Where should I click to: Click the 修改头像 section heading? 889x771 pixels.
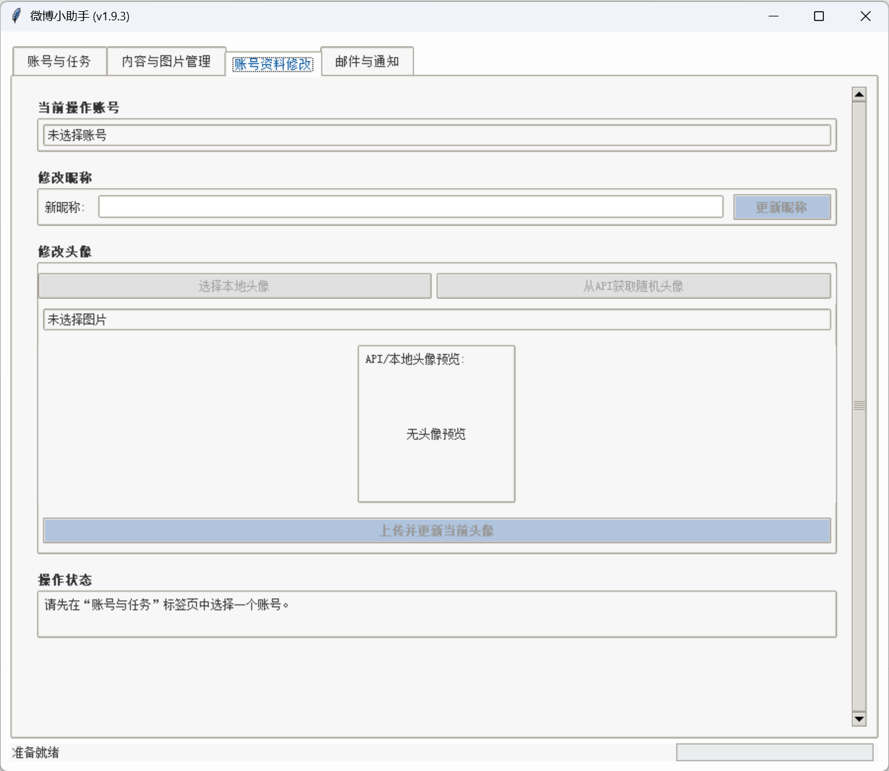[65, 251]
